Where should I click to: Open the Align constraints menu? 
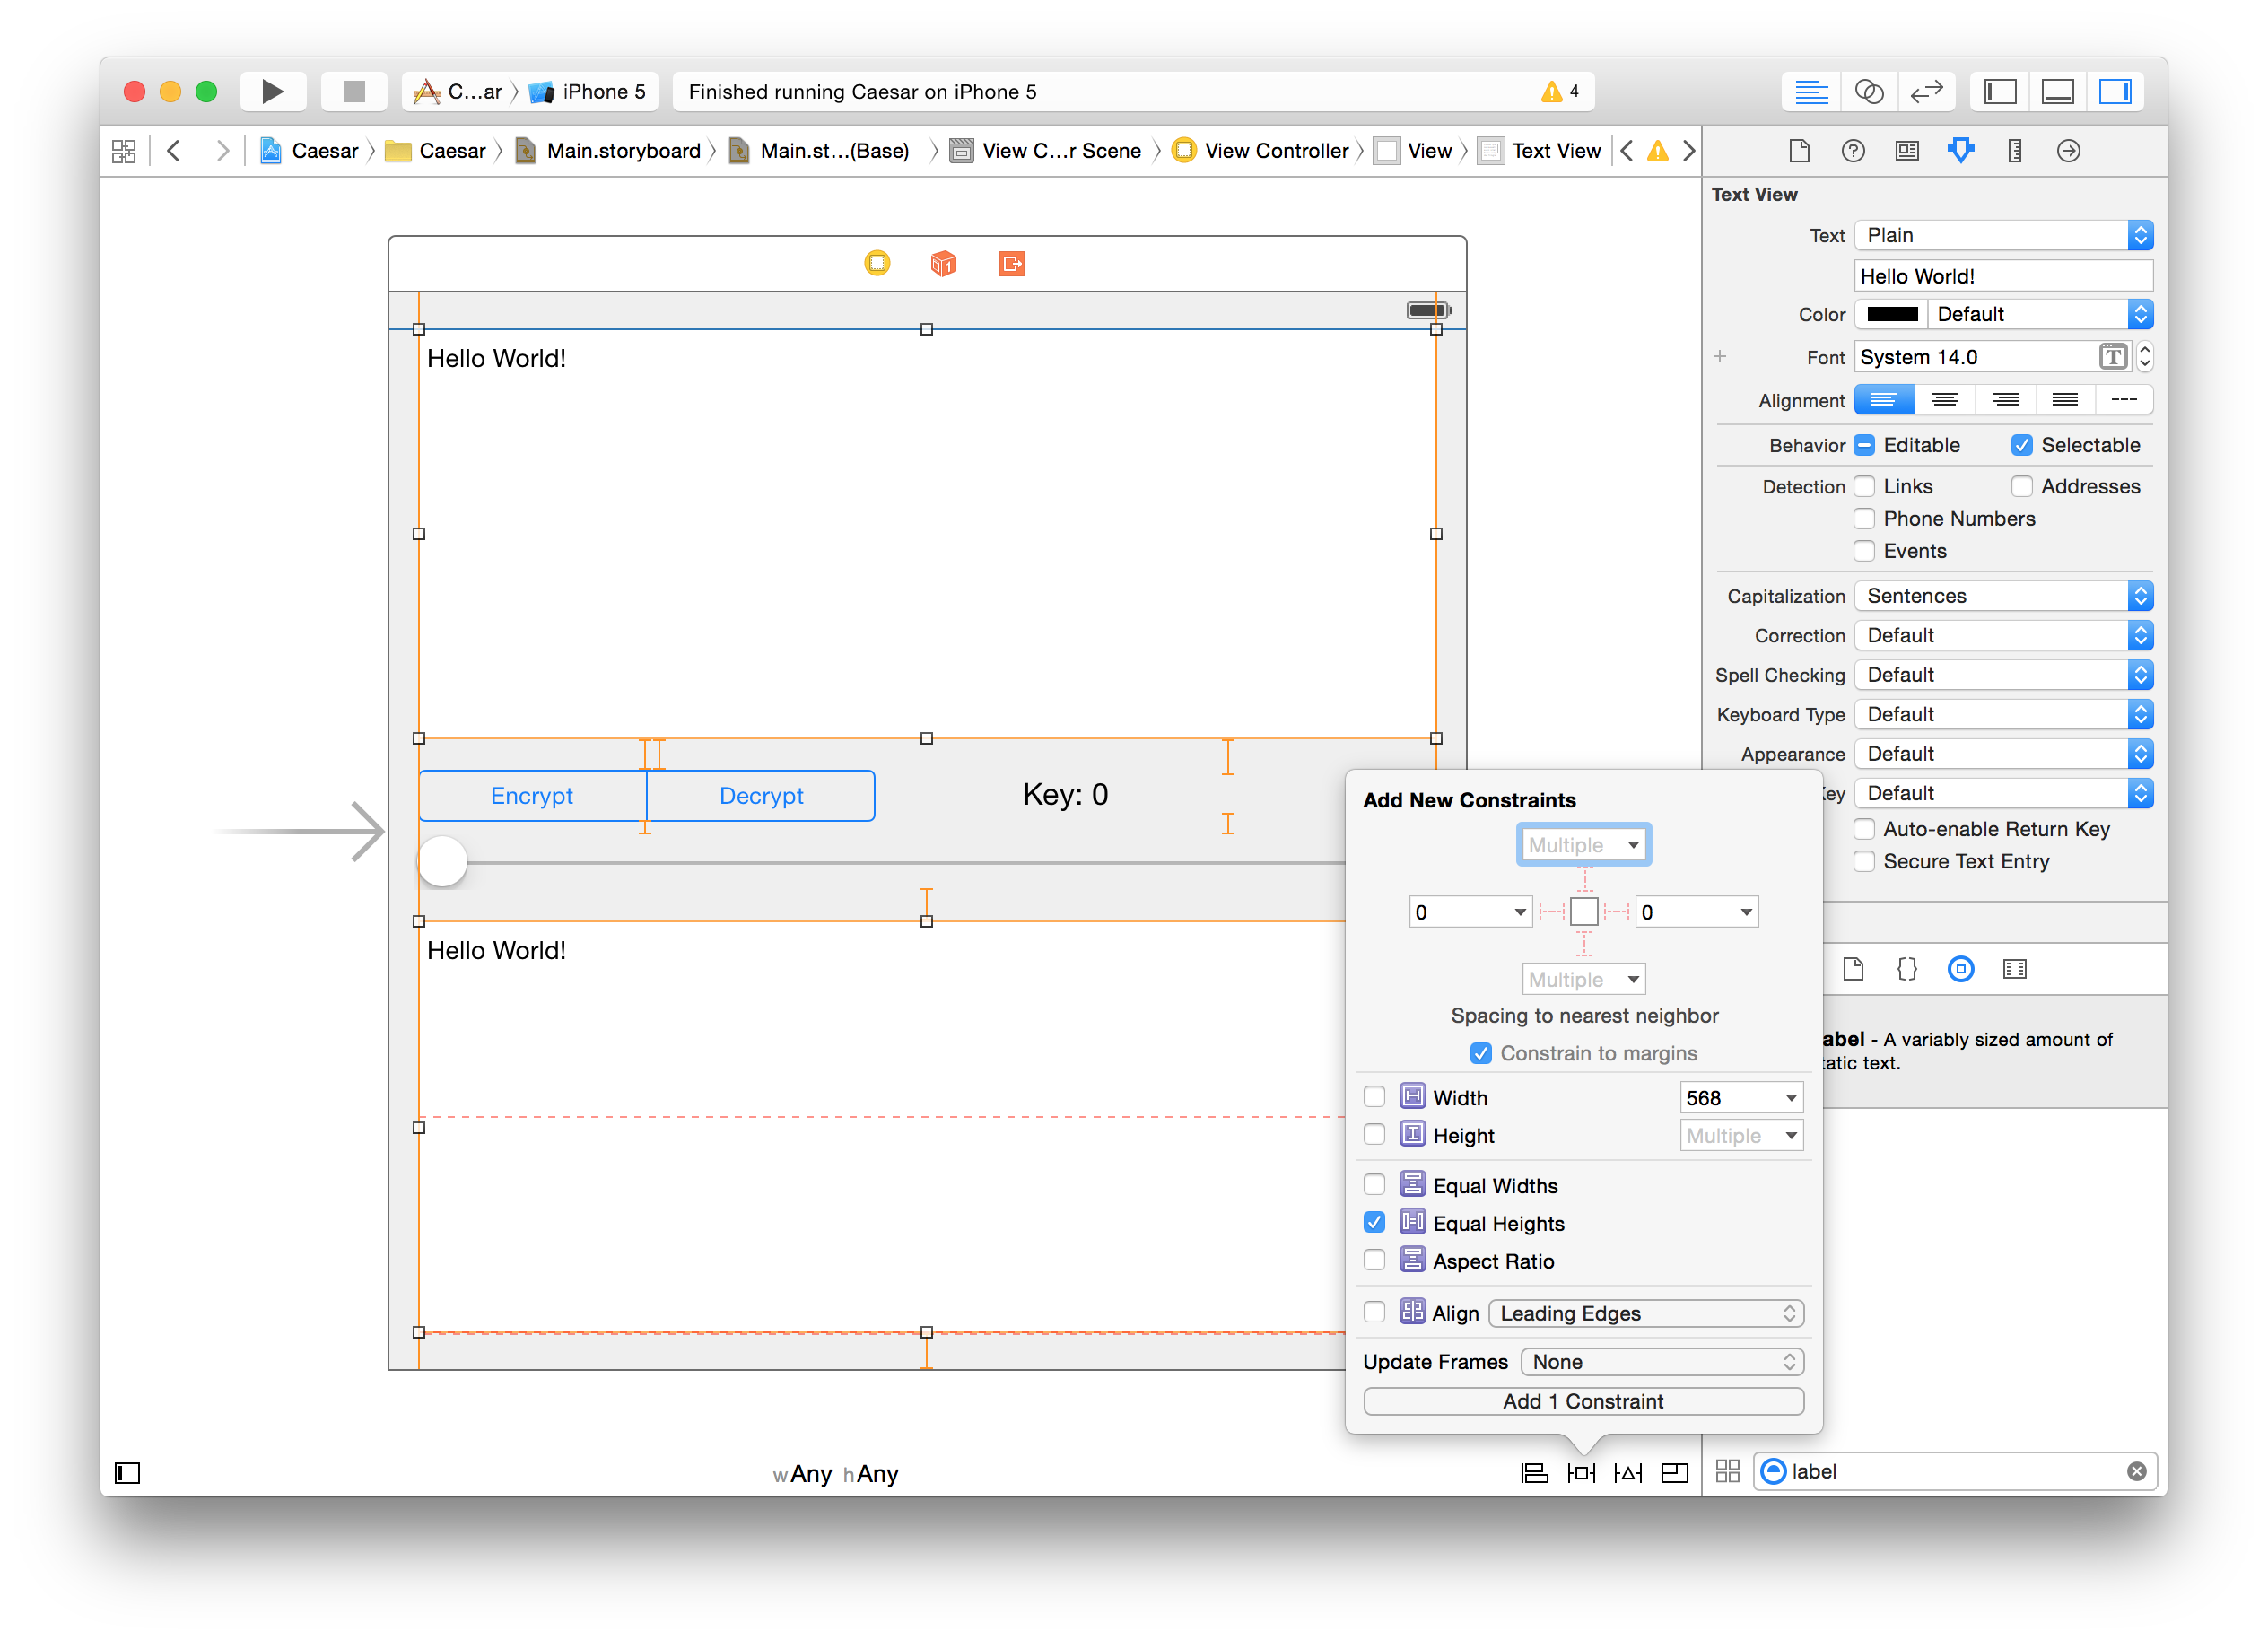click(x=1534, y=1472)
